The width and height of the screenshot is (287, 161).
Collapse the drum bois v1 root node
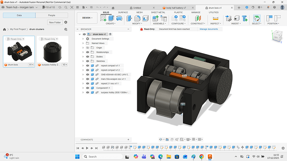[79, 34]
